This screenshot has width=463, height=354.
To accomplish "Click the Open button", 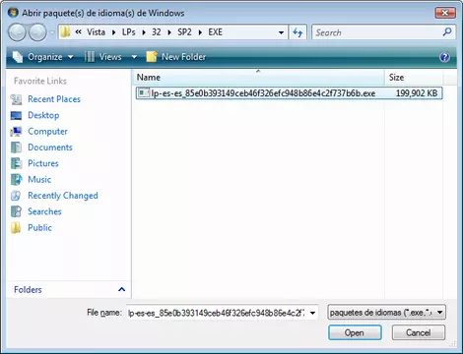I will click(x=355, y=332).
